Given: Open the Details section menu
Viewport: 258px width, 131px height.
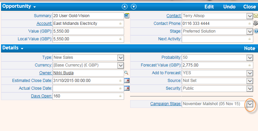Looking at the screenshot, I should (x=13, y=48).
